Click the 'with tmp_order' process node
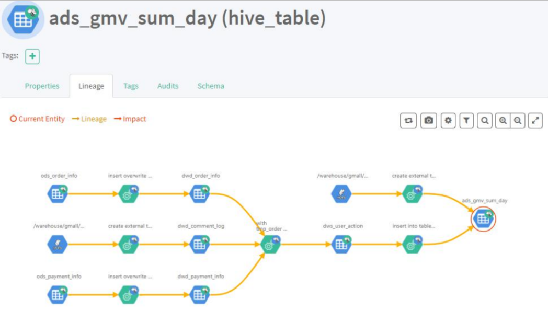This screenshot has height=311, width=548. click(270, 244)
